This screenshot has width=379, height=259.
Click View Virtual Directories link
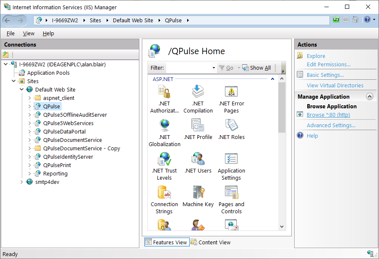pyautogui.click(x=335, y=85)
